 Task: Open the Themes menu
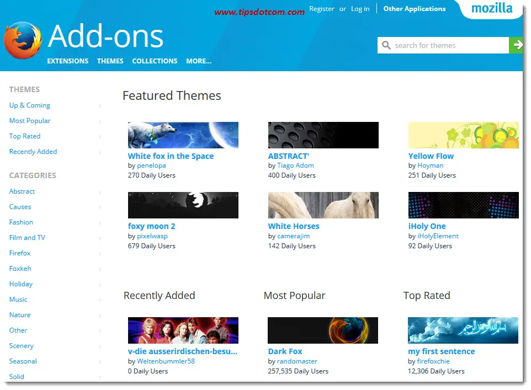tap(110, 61)
